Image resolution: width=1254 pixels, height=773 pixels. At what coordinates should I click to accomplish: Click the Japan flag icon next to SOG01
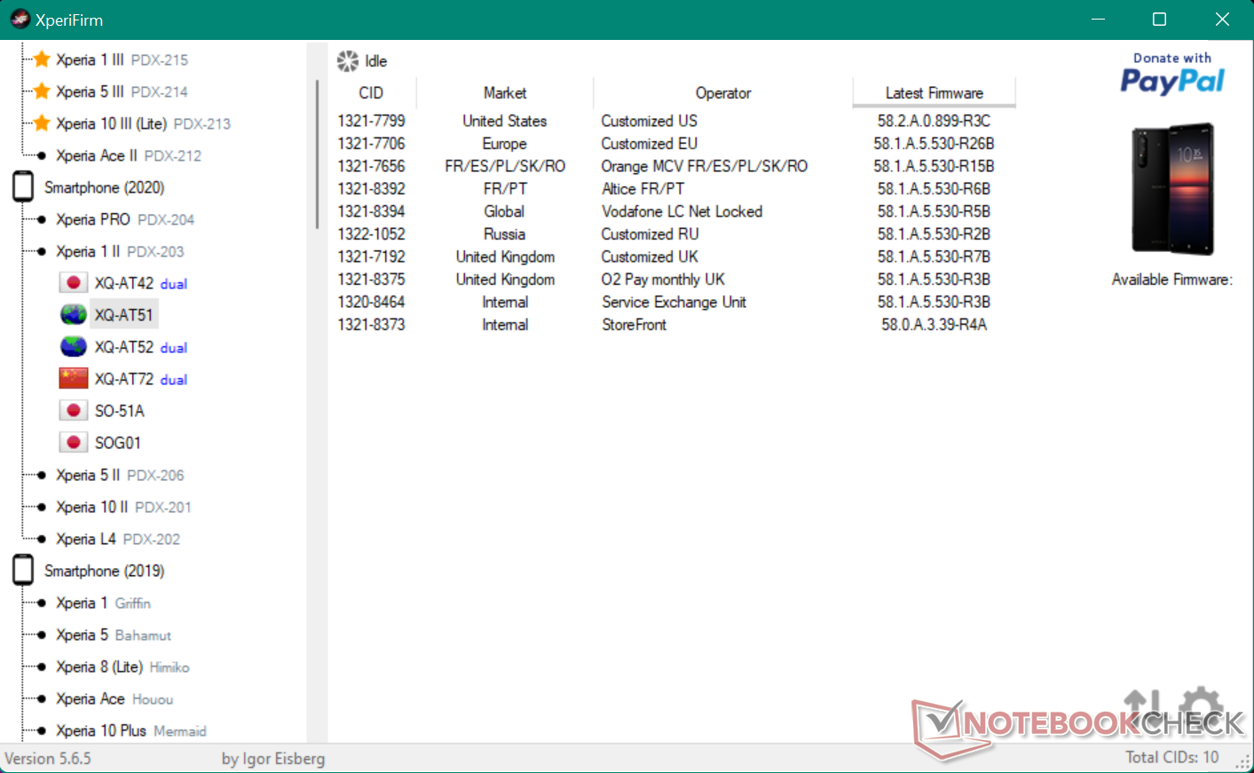click(x=74, y=443)
